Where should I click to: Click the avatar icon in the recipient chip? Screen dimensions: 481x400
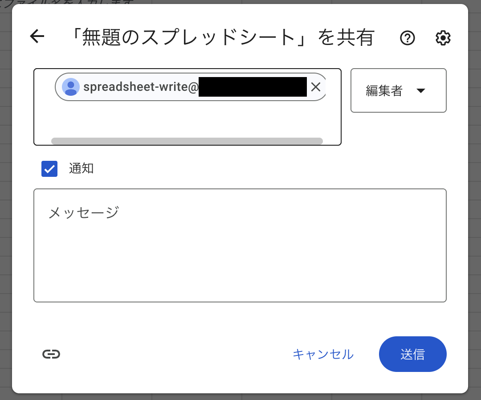pos(71,87)
